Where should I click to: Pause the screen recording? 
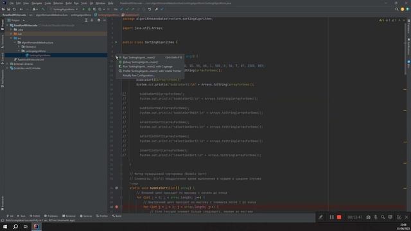coord(331,217)
